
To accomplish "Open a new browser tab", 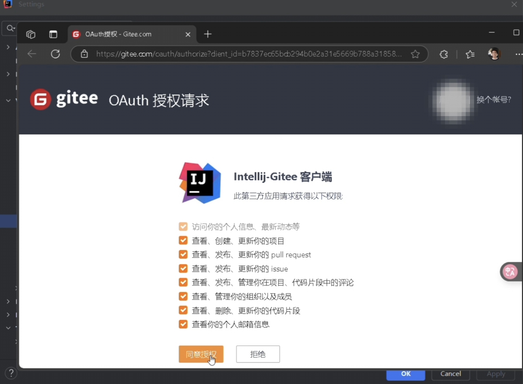I will [x=208, y=34].
